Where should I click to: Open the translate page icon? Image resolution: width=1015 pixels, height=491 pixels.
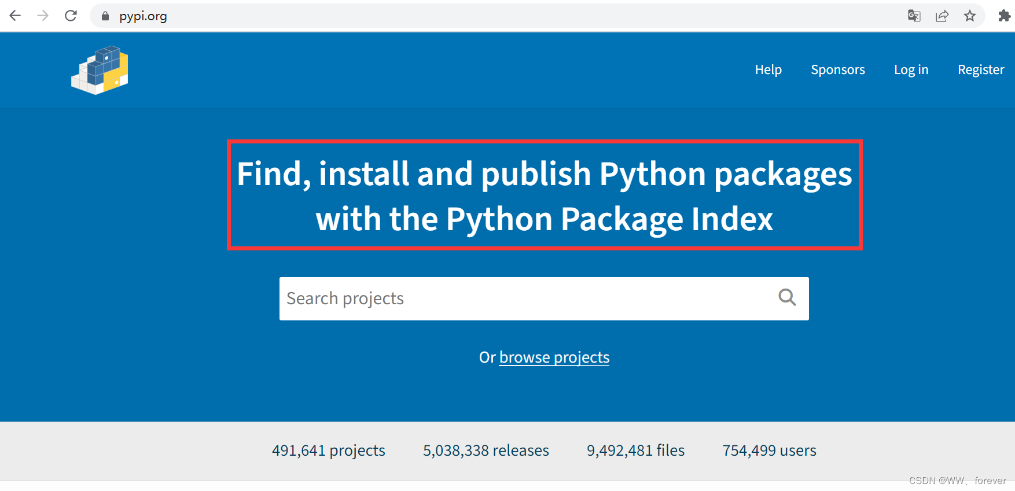tap(914, 16)
